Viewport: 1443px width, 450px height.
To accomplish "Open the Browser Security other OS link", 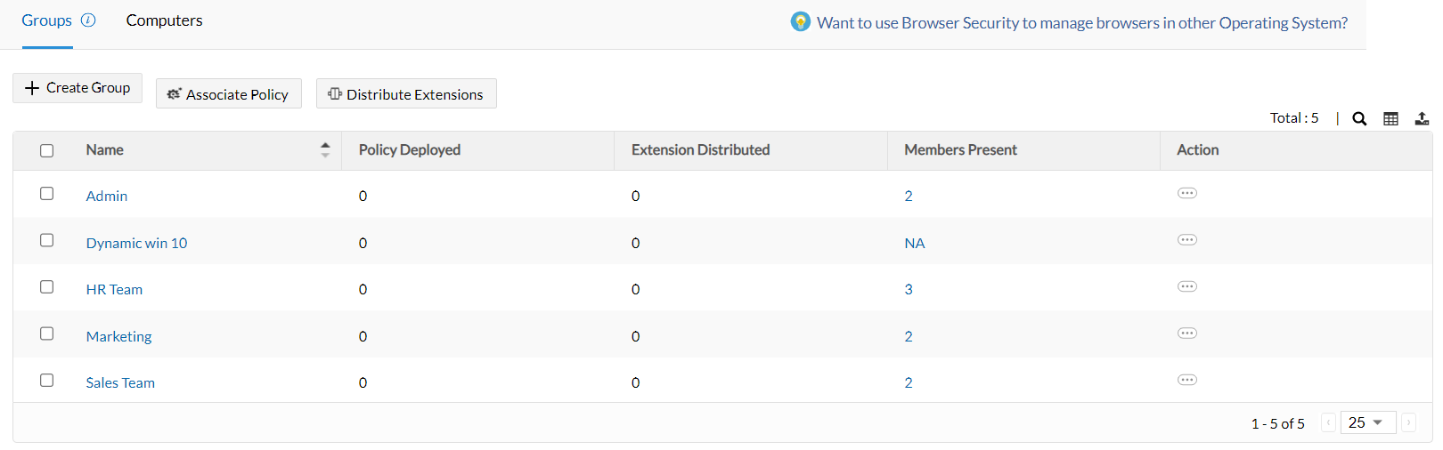I will pos(1082,23).
